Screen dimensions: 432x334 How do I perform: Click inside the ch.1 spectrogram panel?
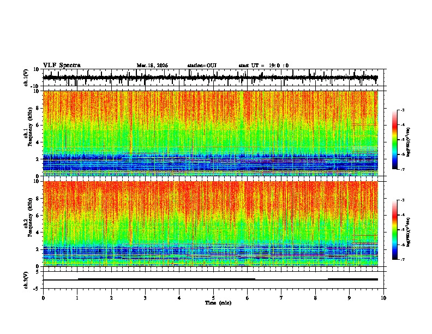(211, 133)
